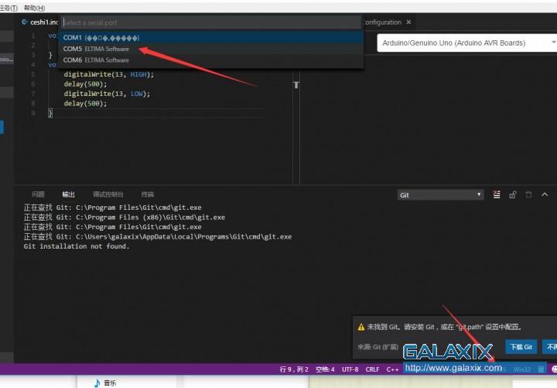This screenshot has width=557, height=388.
Task: Open the Git output channel dropdown
Action: (440, 195)
